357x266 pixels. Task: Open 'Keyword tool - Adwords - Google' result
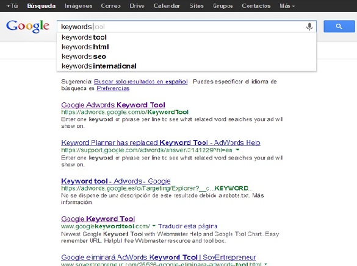pyautogui.click(x=116, y=181)
